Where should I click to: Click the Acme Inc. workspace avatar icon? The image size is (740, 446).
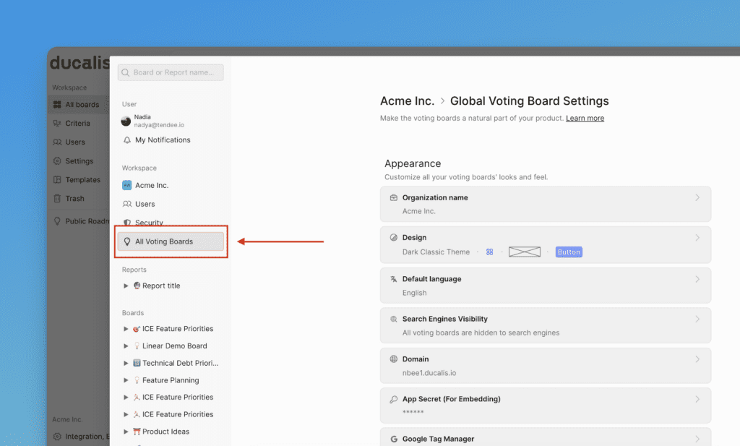(x=127, y=186)
